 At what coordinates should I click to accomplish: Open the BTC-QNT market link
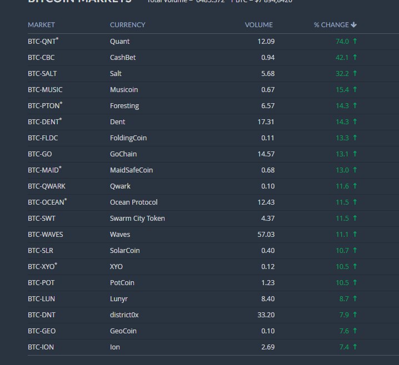[43, 41]
